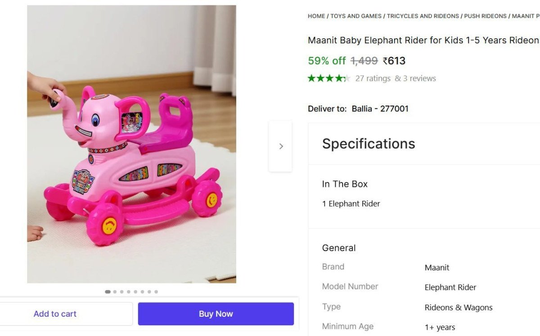The image size is (540, 336).
Task: Click the Add to cart button
Action: click(x=55, y=314)
